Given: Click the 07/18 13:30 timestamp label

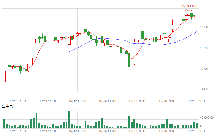Looking at the screenshot, I should (189, 6).
